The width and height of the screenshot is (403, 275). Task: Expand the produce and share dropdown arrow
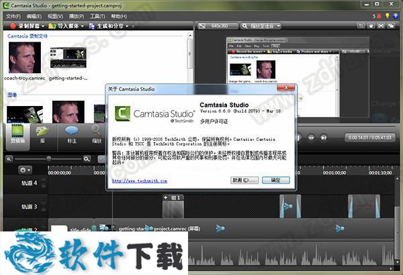(128, 26)
